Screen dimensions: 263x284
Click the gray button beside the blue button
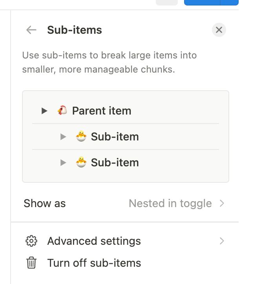point(167,2)
